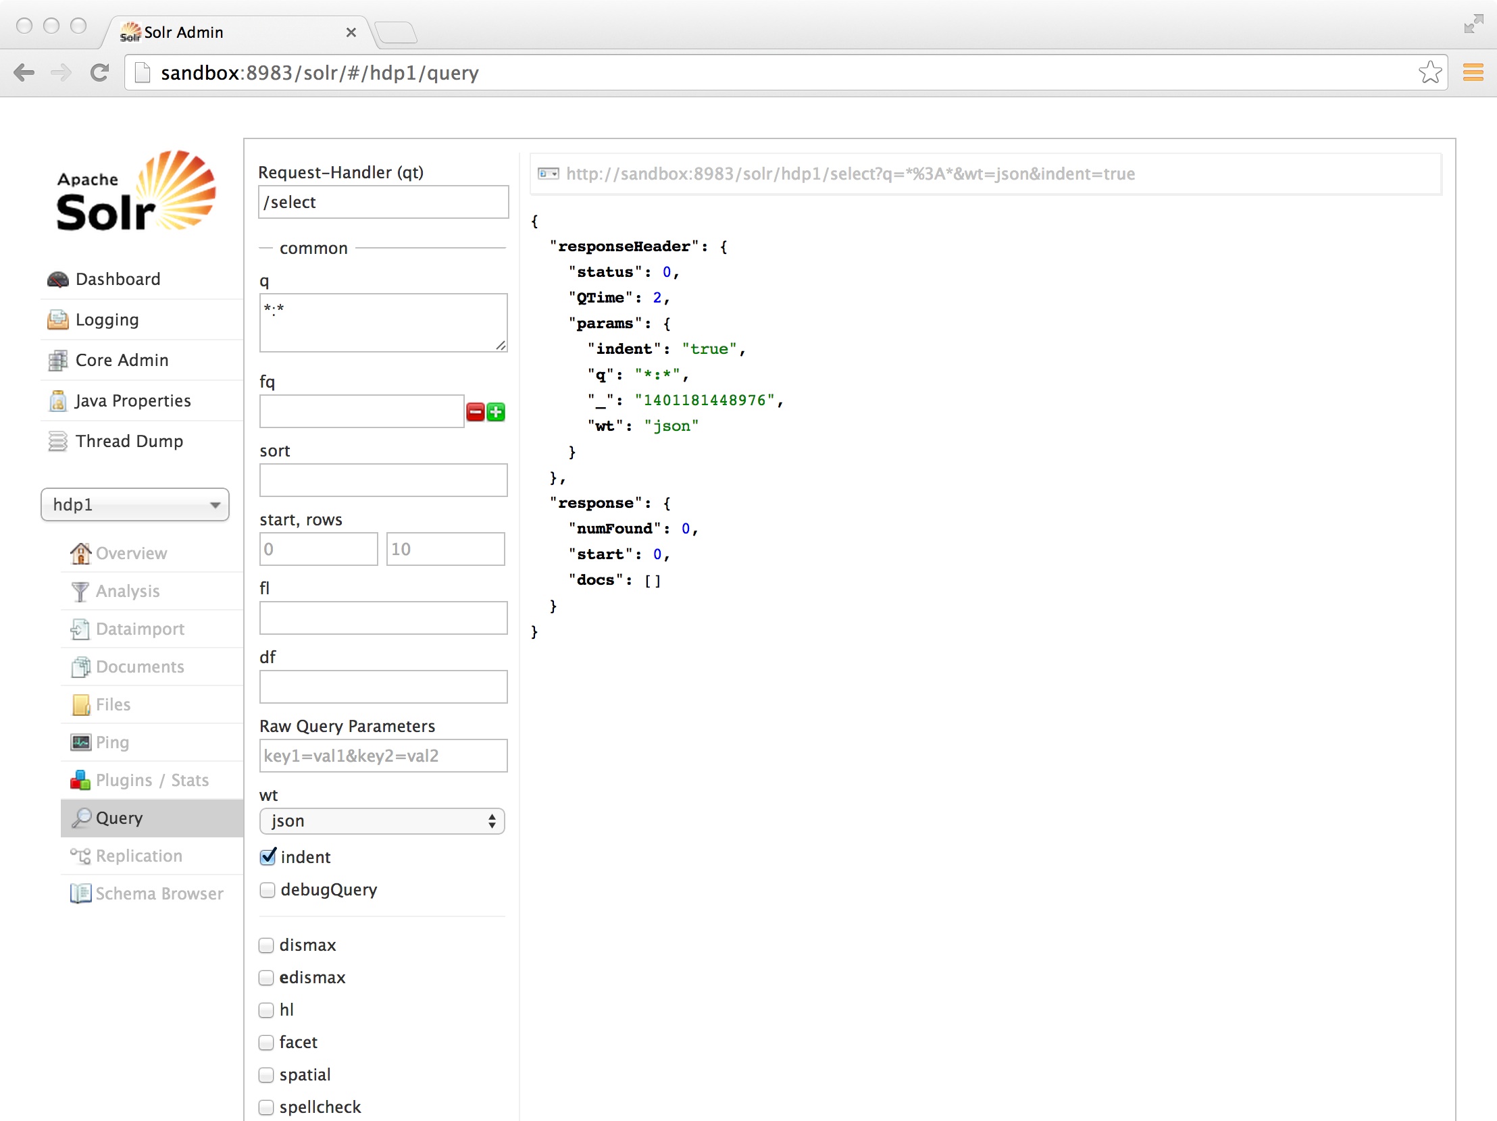Add filter query with green plus icon
The width and height of the screenshot is (1497, 1121).
(x=496, y=412)
